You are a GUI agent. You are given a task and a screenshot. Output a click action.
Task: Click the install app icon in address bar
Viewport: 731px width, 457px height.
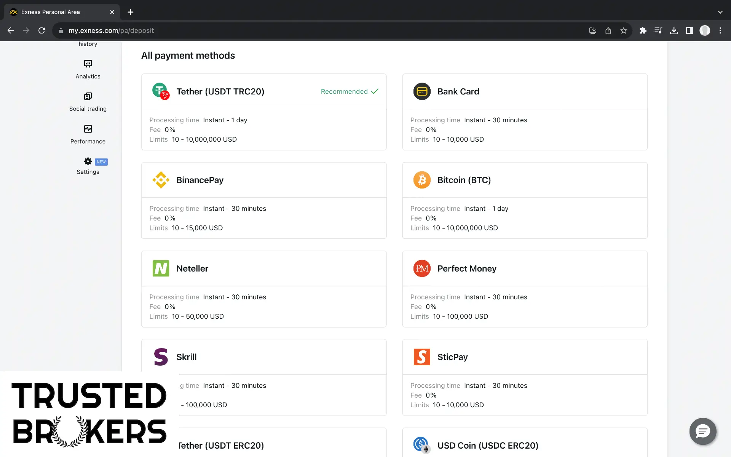[x=593, y=30]
